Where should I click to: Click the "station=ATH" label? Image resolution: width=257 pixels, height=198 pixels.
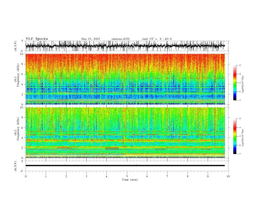click(x=120, y=39)
